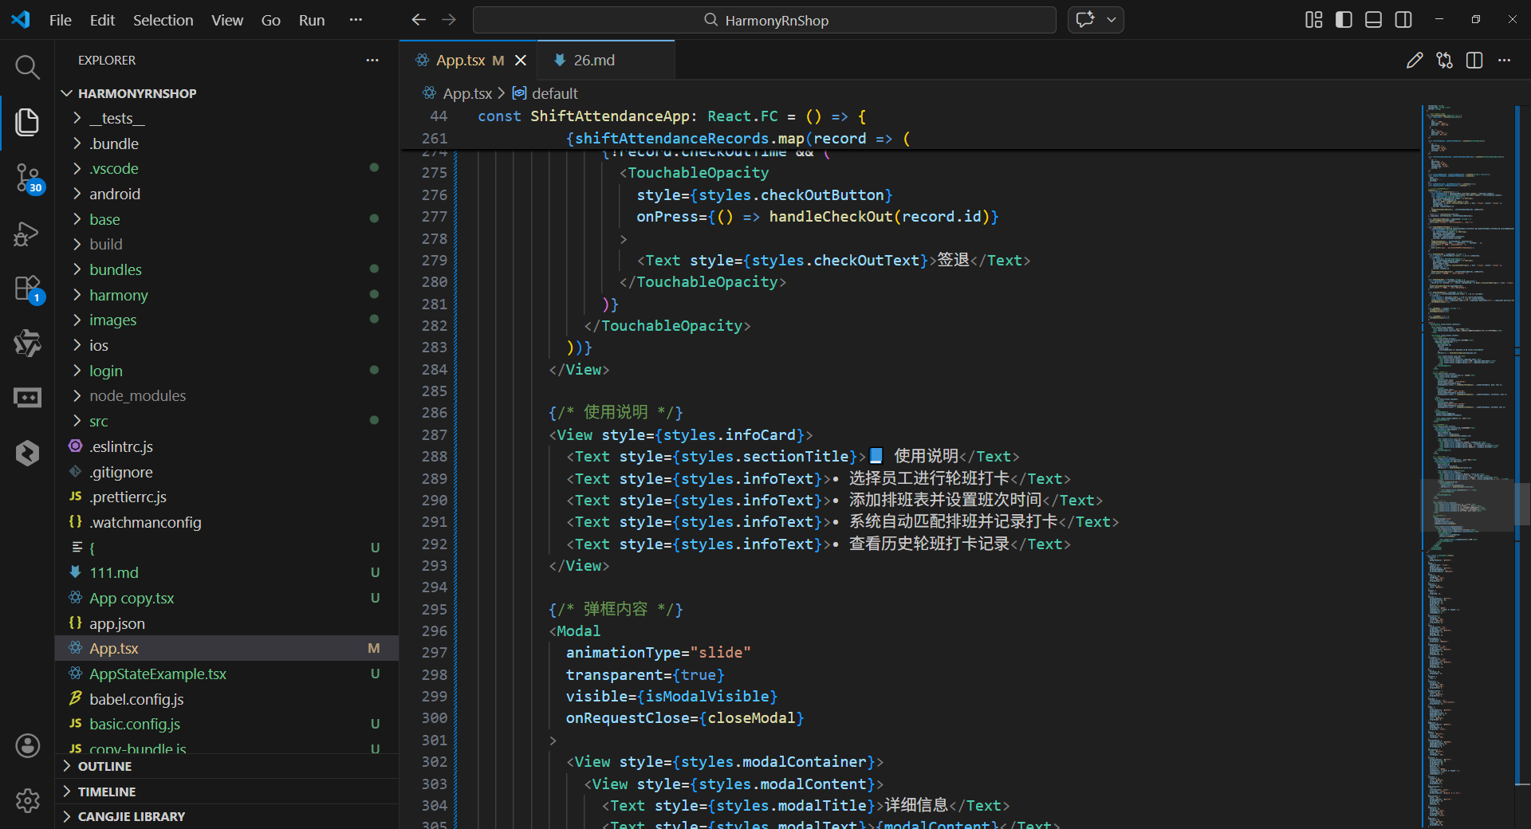Go forward with the right arrow
Image resolution: width=1531 pixels, height=829 pixels.
(x=449, y=20)
